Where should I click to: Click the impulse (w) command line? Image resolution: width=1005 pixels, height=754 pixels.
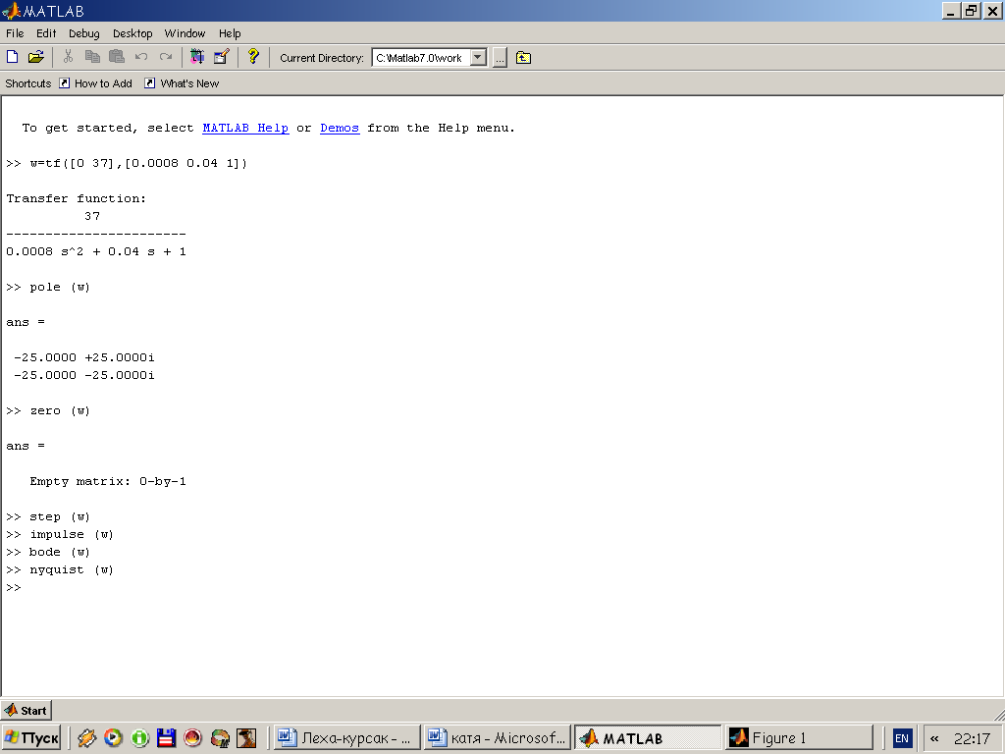[x=60, y=534]
